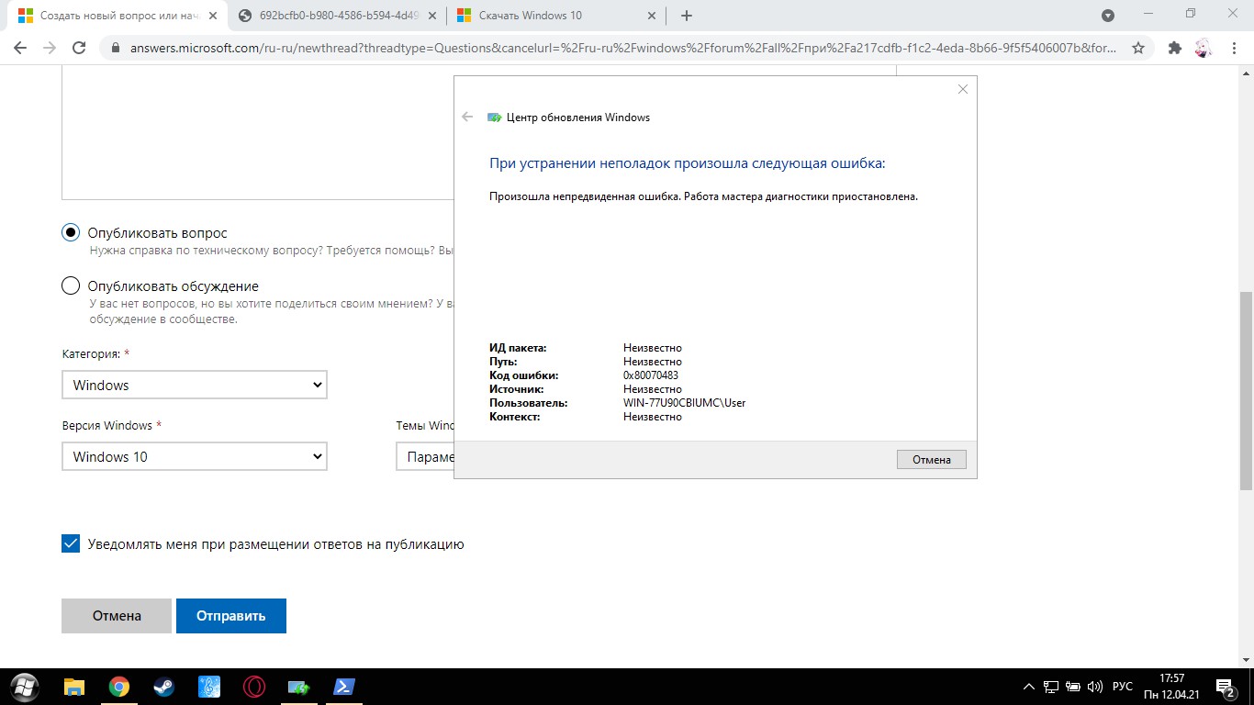Switch to 'Скачать Windows 10' tab

pos(555,15)
